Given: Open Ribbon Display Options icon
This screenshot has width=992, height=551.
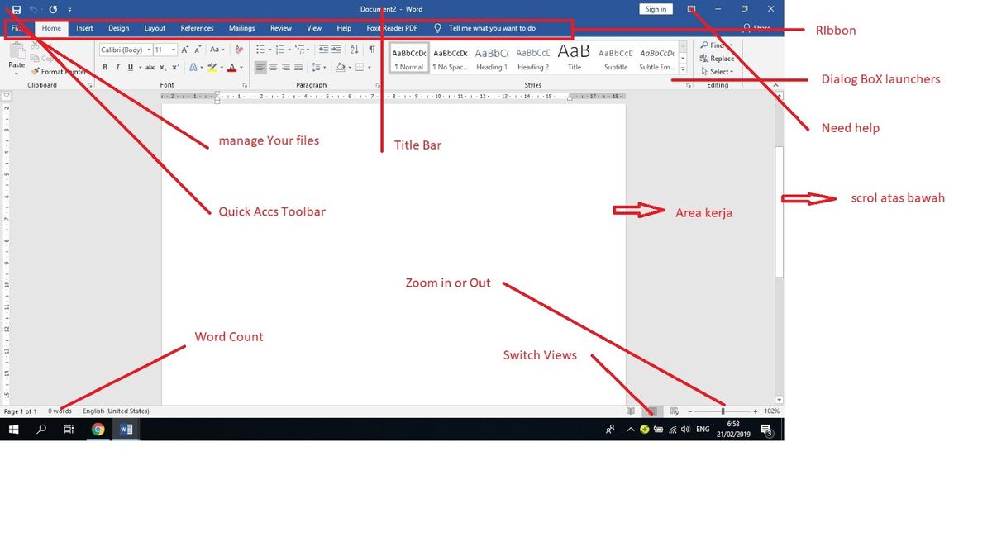Looking at the screenshot, I should pos(692,9).
